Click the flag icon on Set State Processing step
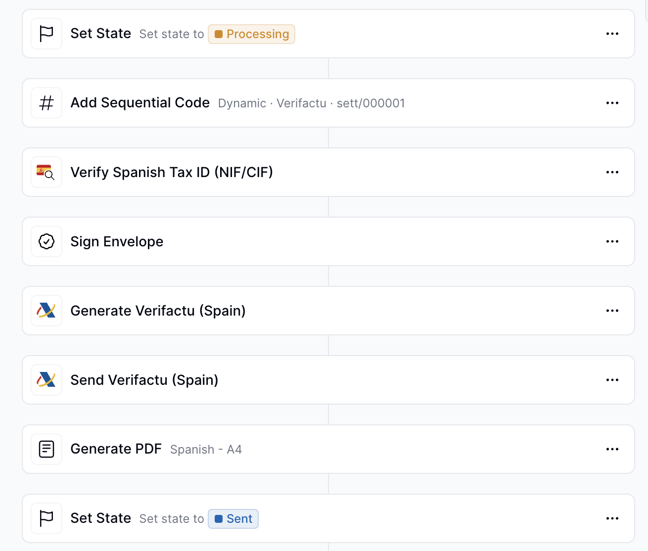The height and width of the screenshot is (551, 648). point(46,34)
